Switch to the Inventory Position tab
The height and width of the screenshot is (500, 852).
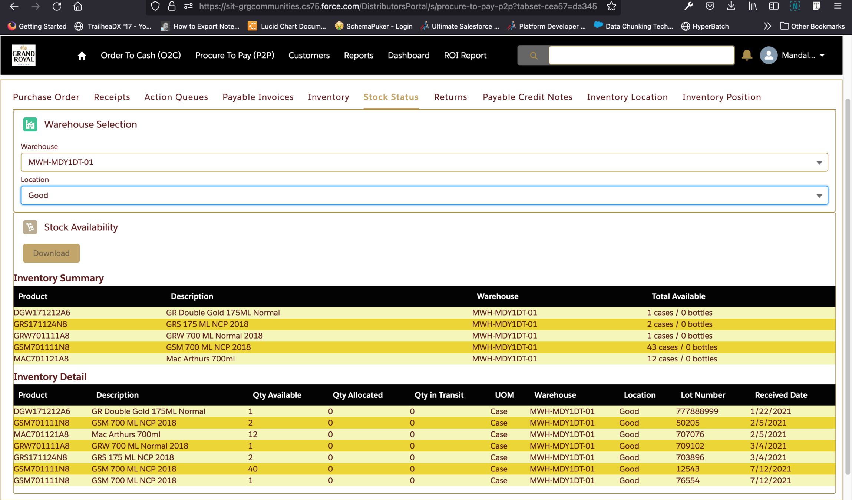tap(721, 97)
